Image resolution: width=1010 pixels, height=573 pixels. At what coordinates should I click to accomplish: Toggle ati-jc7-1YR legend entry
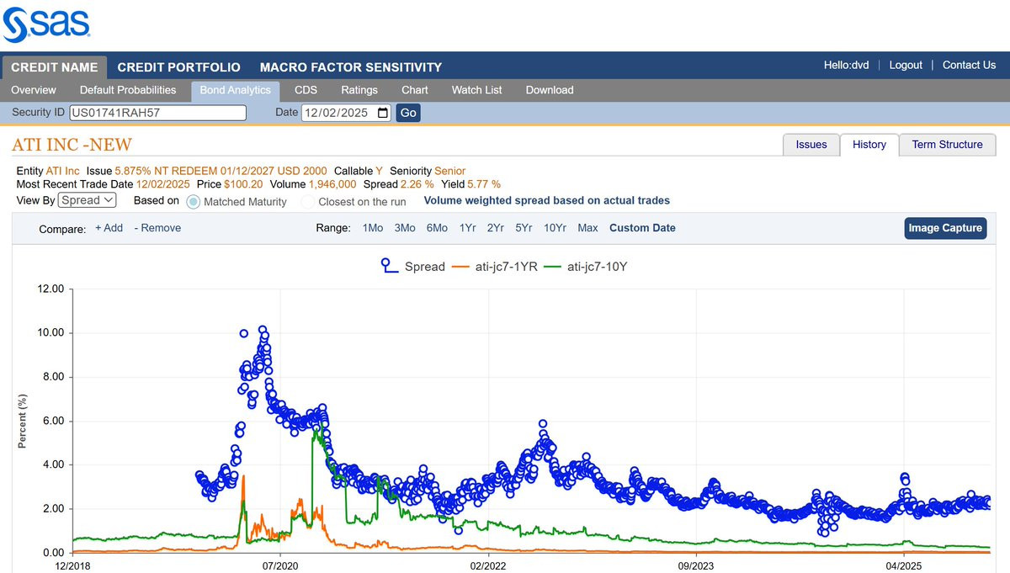click(x=495, y=267)
